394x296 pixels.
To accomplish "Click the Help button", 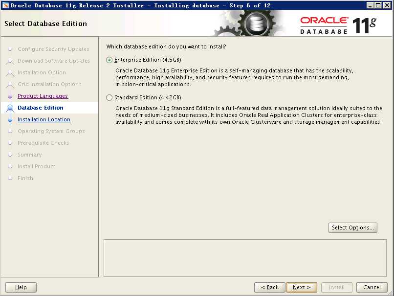I will tap(21, 287).
